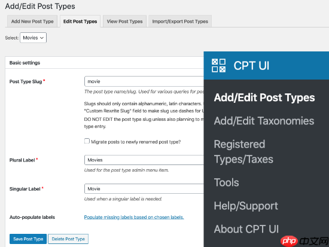The image size is (329, 247).
Task: Open the Add New Post Type tab
Action: (x=32, y=22)
